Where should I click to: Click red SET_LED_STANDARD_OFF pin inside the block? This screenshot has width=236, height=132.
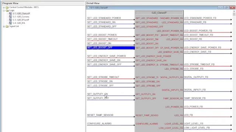pos(149,27)
